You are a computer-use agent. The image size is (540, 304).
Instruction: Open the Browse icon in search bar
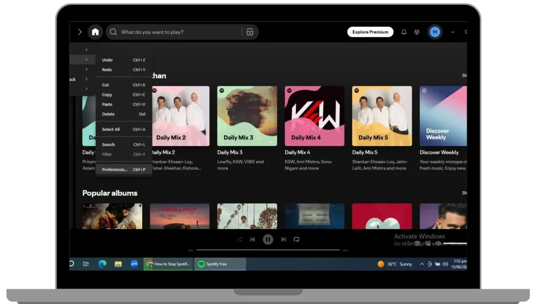pyautogui.click(x=249, y=32)
